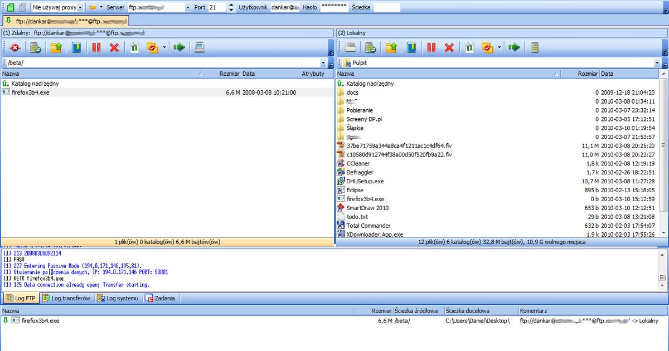Switch to the Log transferów tab
669x351 pixels.
(69, 298)
